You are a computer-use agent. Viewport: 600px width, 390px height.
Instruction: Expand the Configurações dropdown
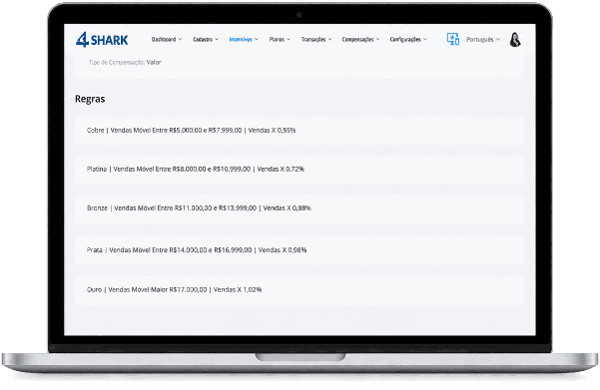click(408, 39)
